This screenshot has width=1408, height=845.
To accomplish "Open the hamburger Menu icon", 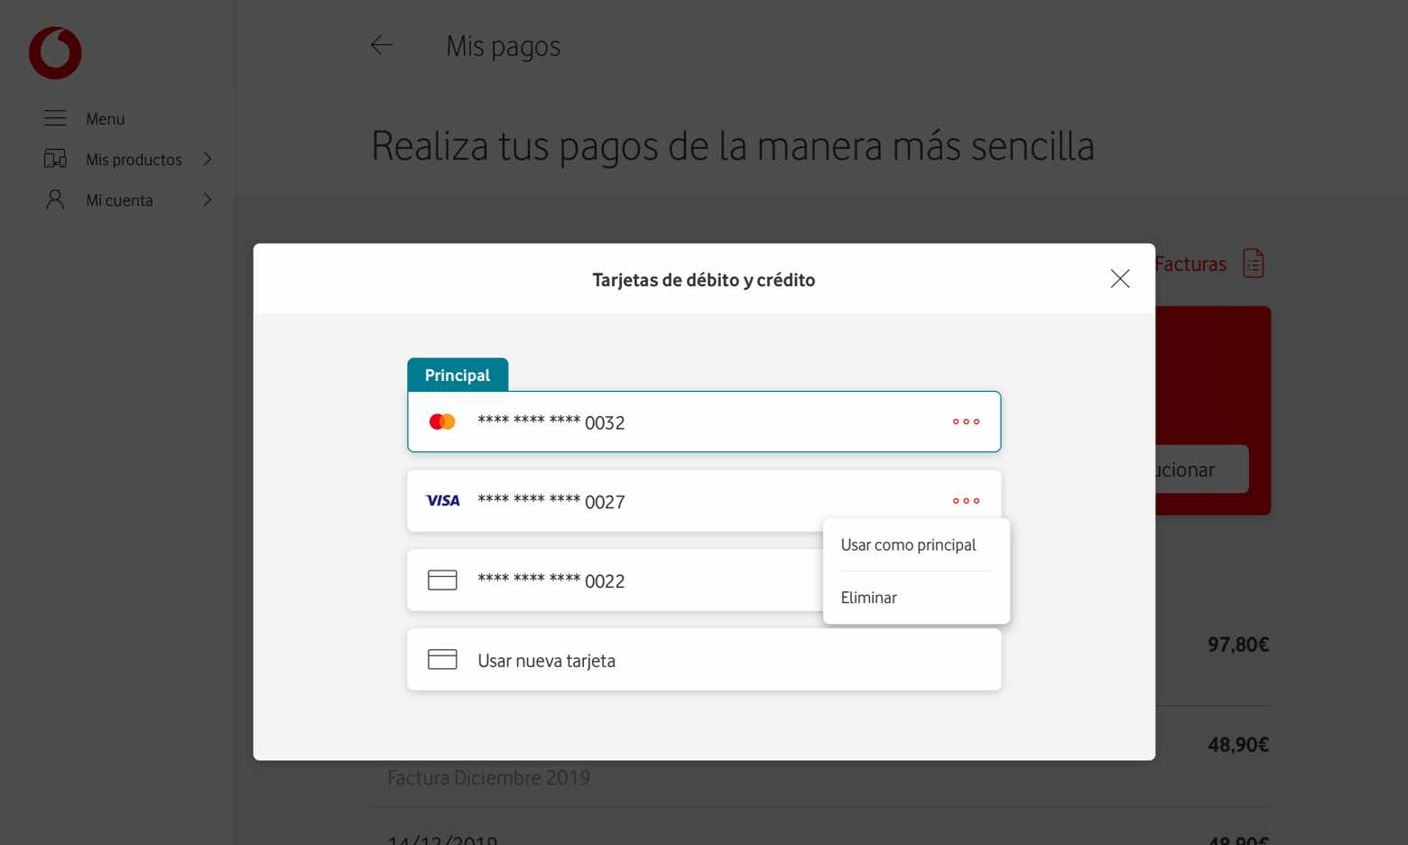I will click(x=55, y=117).
